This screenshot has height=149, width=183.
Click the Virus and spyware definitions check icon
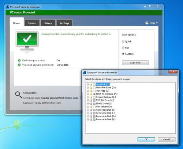click(x=19, y=65)
